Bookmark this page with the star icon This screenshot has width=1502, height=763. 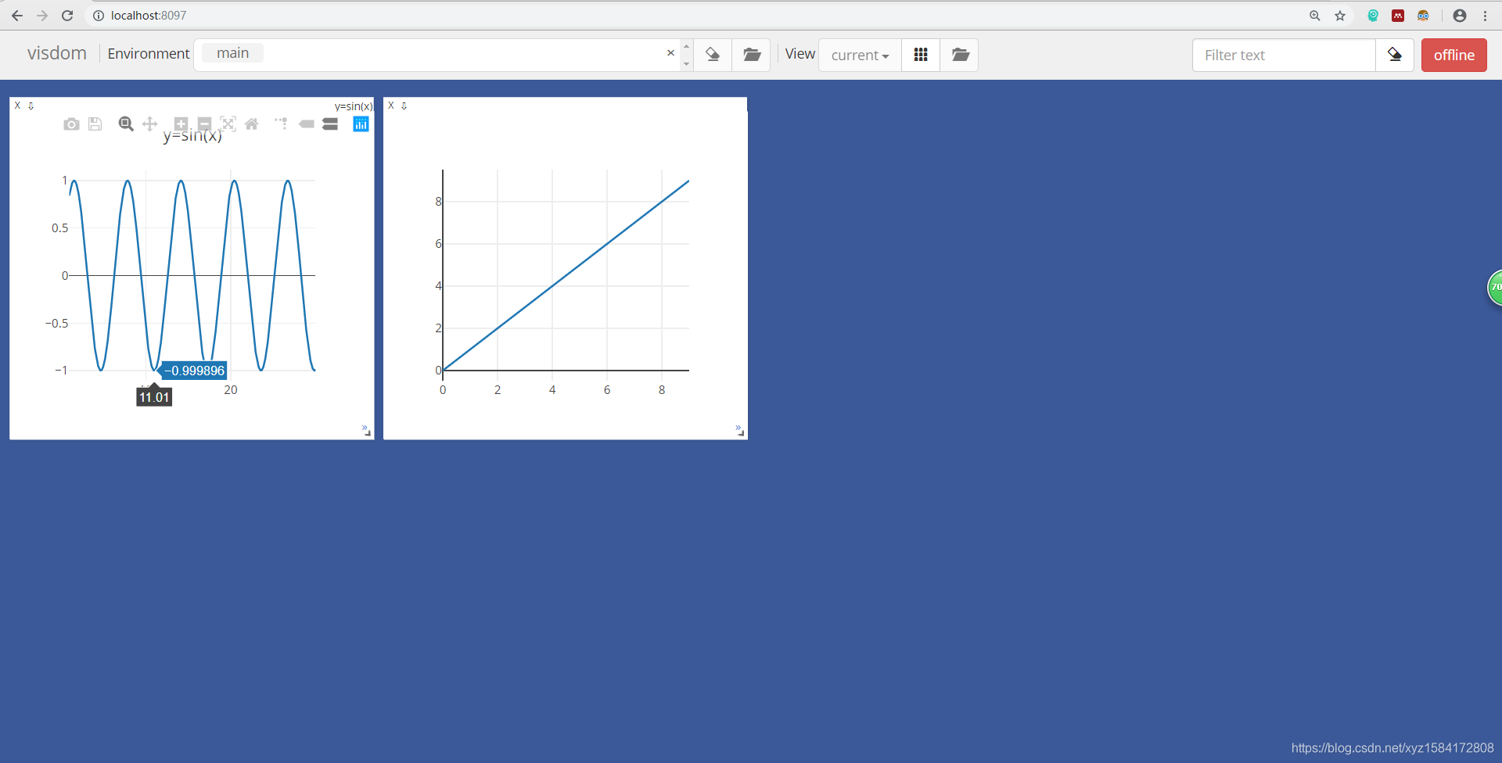click(1340, 16)
